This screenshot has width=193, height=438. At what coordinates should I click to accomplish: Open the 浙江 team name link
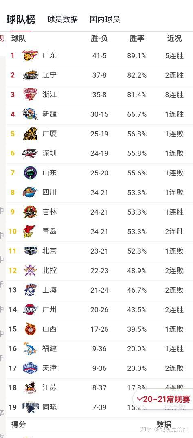click(x=49, y=94)
